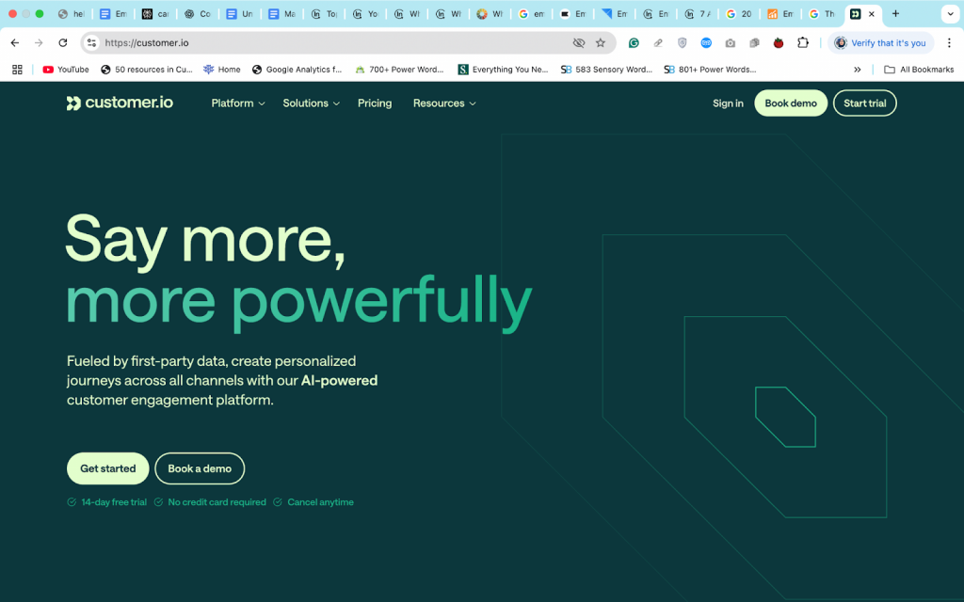Click the Get started button
Viewport: 964px width, 602px height.
(x=107, y=468)
